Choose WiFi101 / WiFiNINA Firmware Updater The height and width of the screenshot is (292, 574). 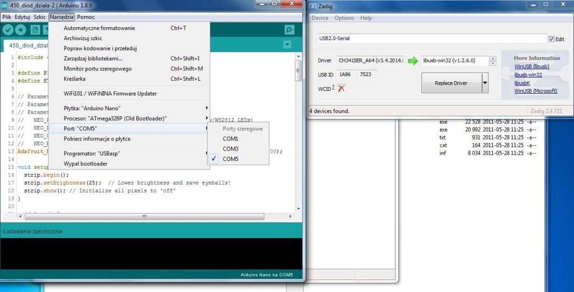[x=130, y=93]
